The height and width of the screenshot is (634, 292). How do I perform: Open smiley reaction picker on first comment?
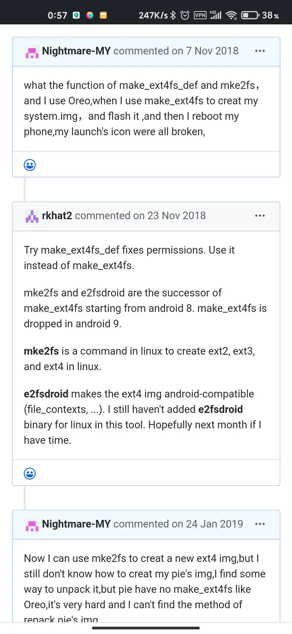30,165
